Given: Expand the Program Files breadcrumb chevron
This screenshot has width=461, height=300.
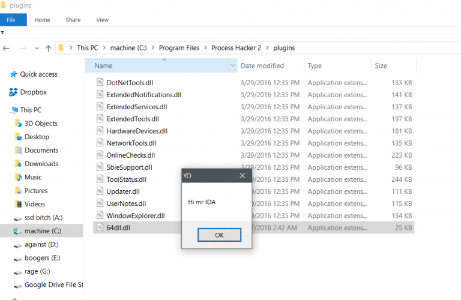Looking at the screenshot, I should (x=206, y=48).
